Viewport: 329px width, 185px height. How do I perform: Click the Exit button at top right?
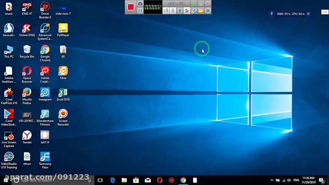pyautogui.click(x=325, y=12)
